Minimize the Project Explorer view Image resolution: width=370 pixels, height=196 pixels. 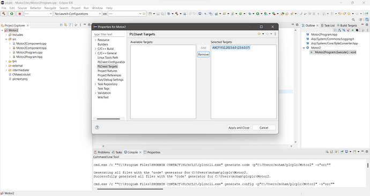click(x=85, y=25)
